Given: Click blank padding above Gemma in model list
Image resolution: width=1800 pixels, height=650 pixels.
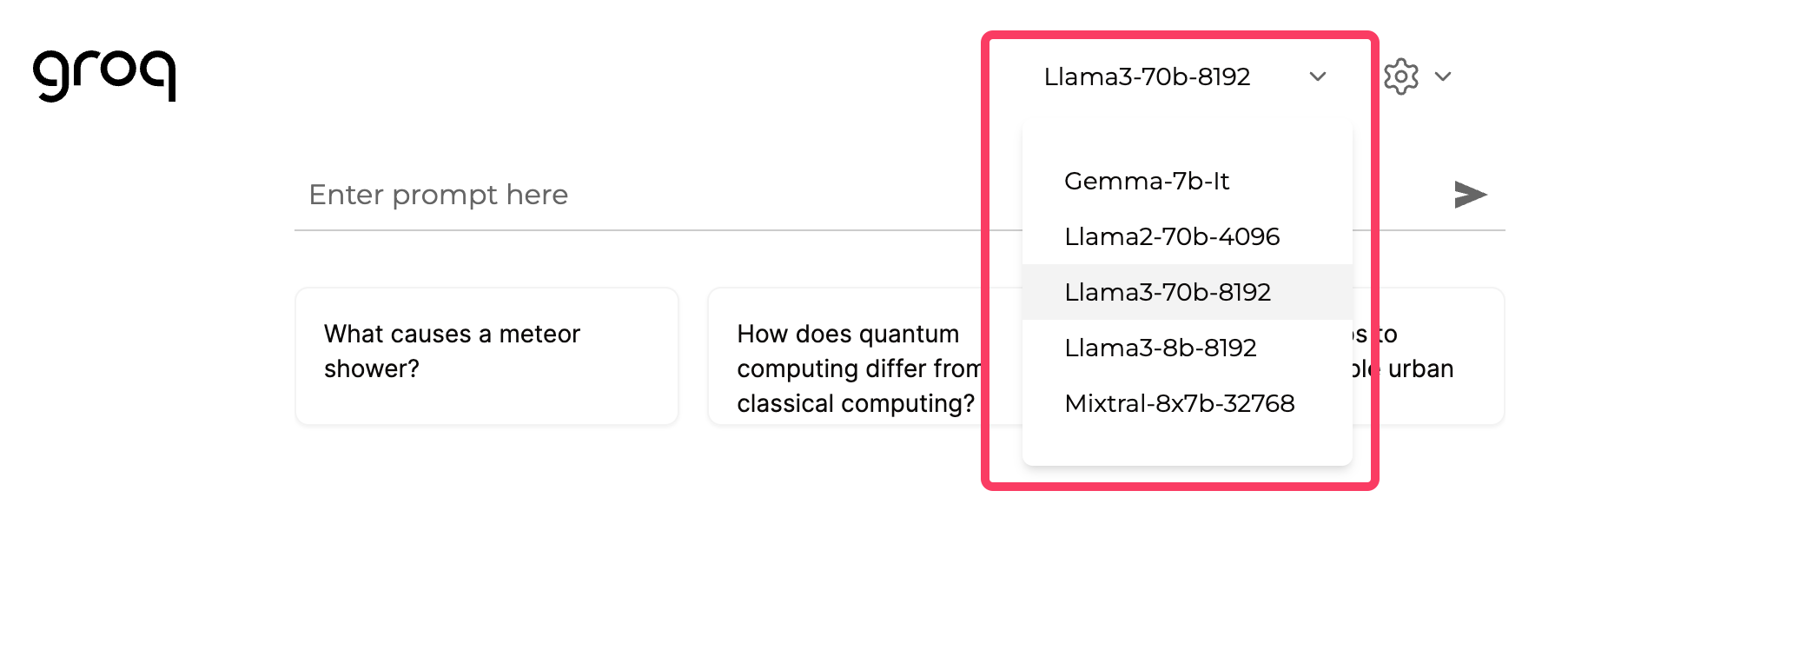Looking at the screenshot, I should point(1187,139).
